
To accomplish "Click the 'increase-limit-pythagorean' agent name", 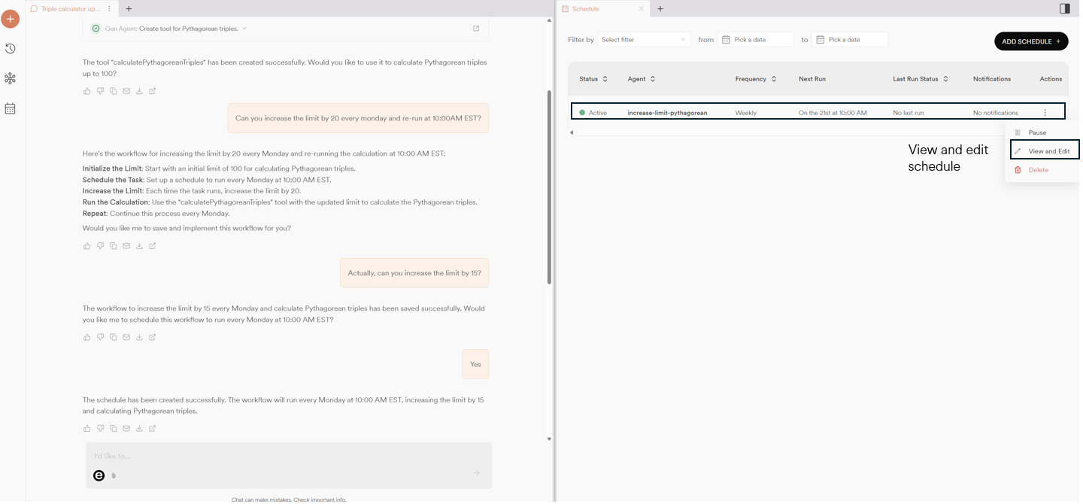I will pyautogui.click(x=667, y=113).
